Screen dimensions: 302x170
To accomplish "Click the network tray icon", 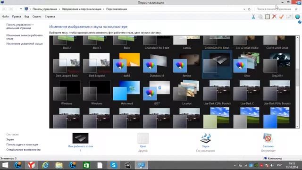I will click(246, 165).
